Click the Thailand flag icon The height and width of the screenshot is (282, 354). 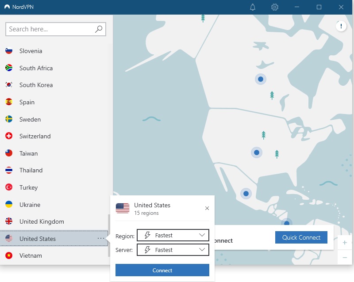pyautogui.click(x=9, y=170)
